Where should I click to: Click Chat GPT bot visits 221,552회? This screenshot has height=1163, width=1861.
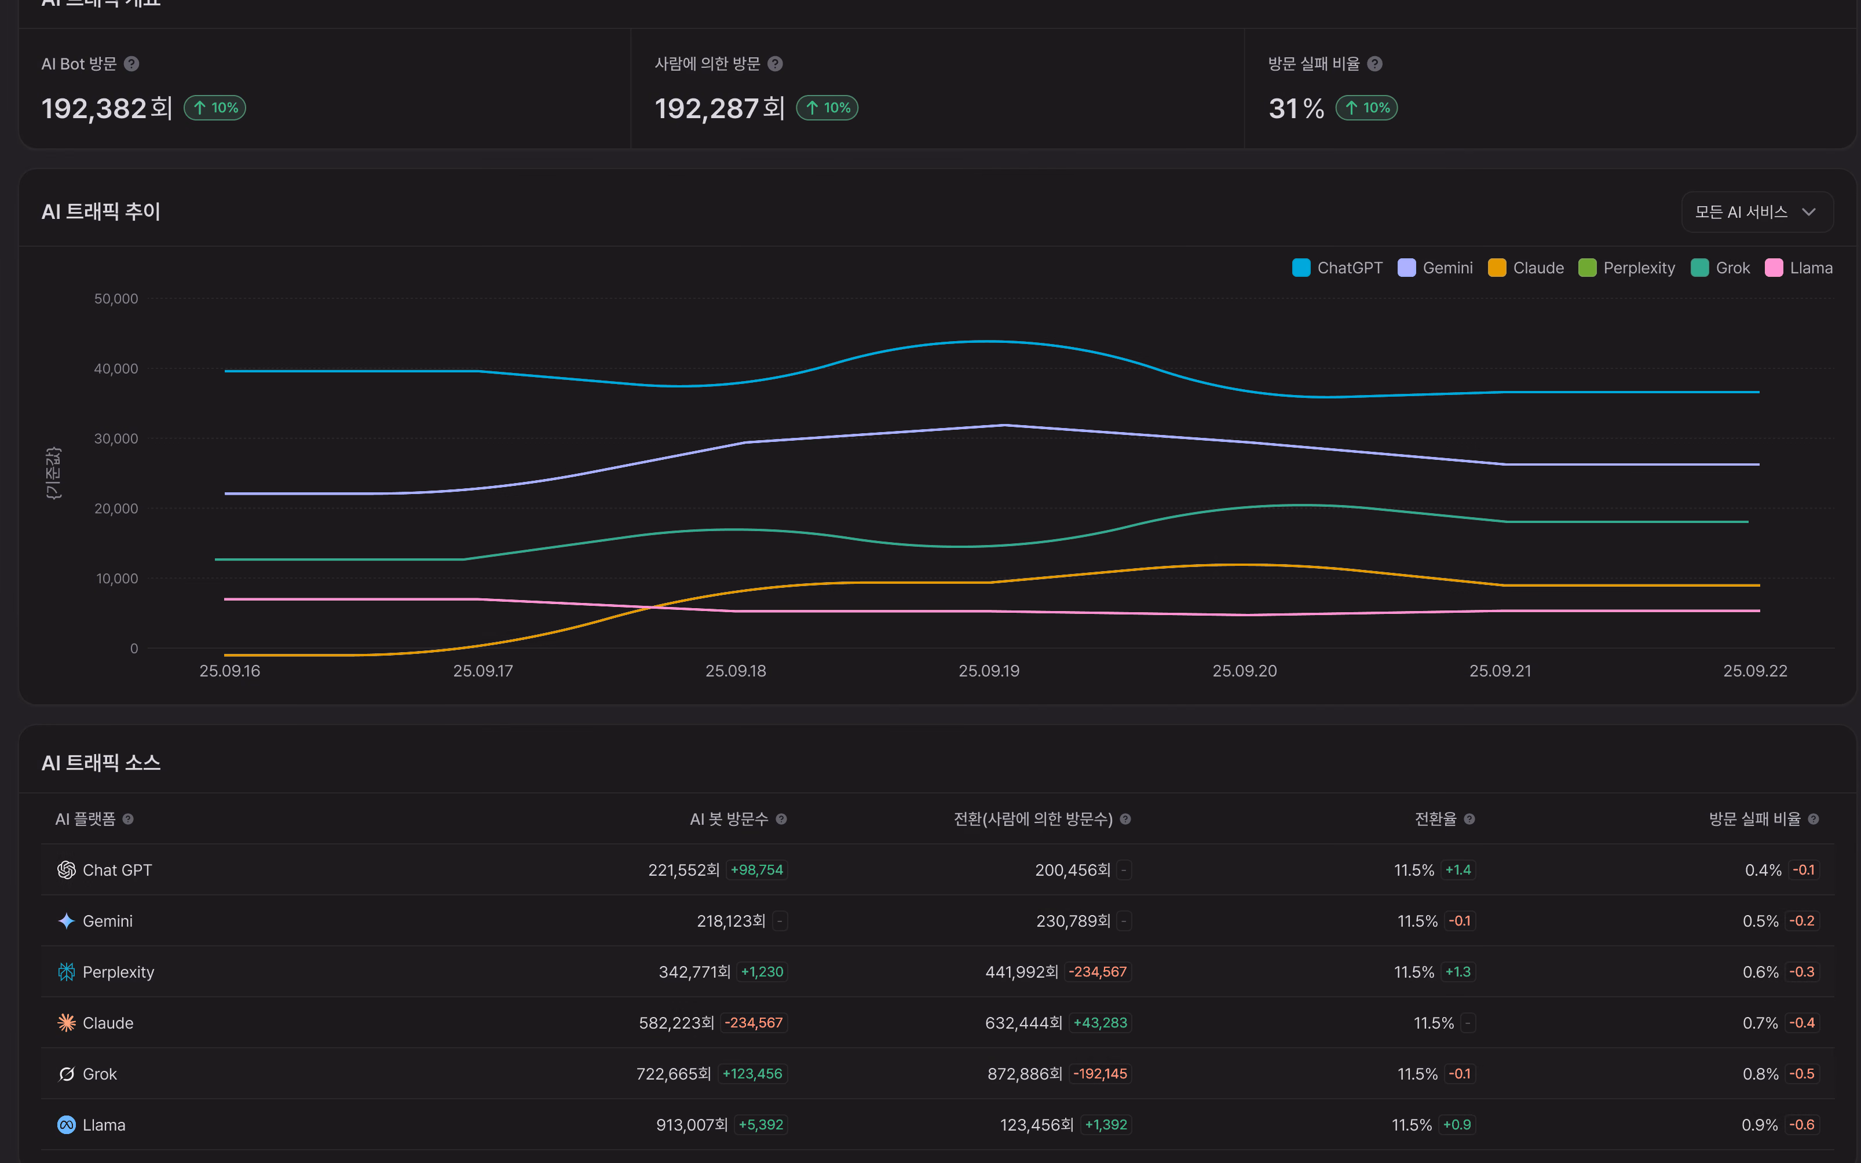[683, 870]
